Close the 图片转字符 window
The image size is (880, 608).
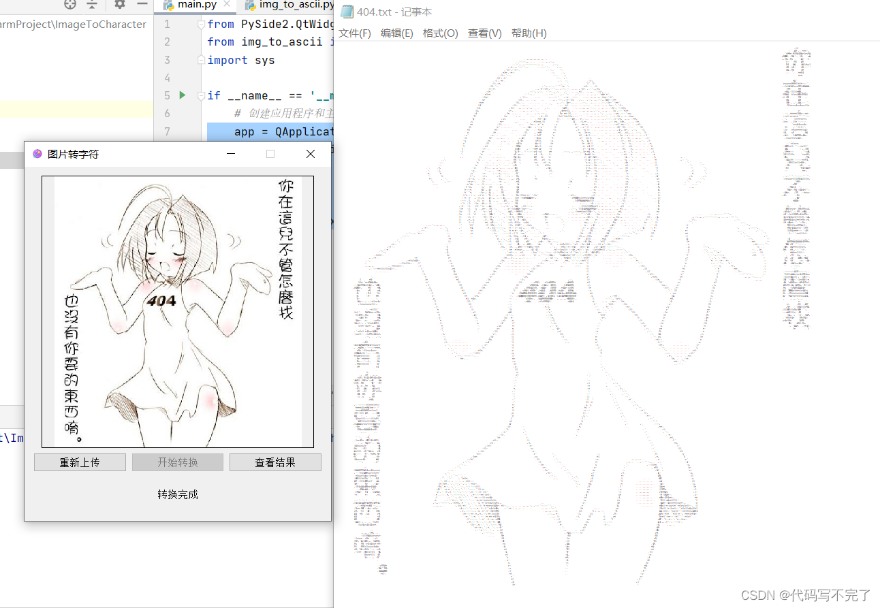point(311,154)
